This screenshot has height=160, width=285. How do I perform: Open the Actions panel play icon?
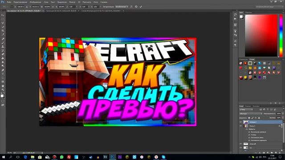click(235, 19)
